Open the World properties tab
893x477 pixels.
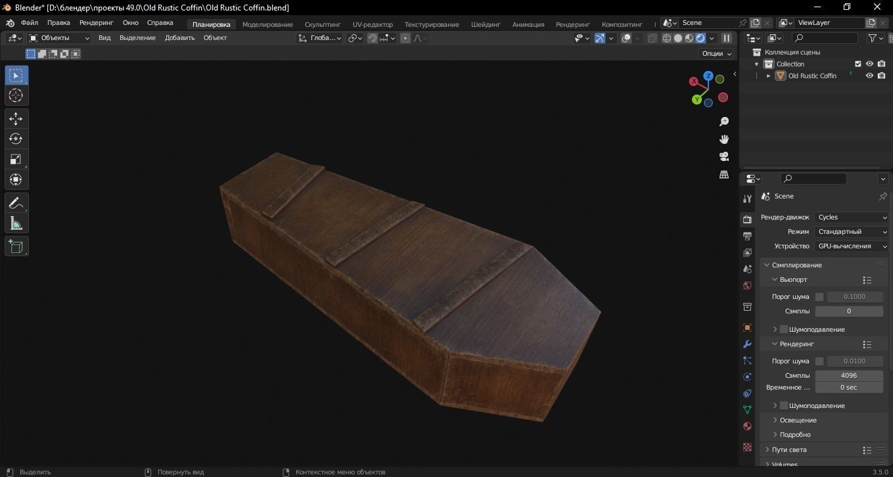747,285
